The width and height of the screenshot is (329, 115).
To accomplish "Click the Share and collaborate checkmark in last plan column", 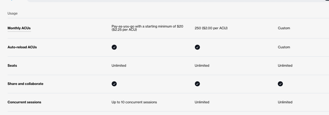I will (280, 84).
